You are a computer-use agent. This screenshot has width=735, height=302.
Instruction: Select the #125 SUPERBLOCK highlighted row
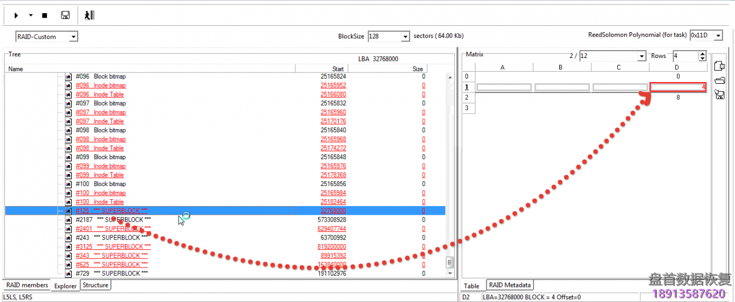(x=225, y=211)
